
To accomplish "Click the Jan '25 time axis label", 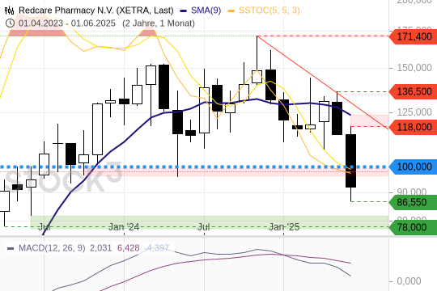I will point(284,227).
